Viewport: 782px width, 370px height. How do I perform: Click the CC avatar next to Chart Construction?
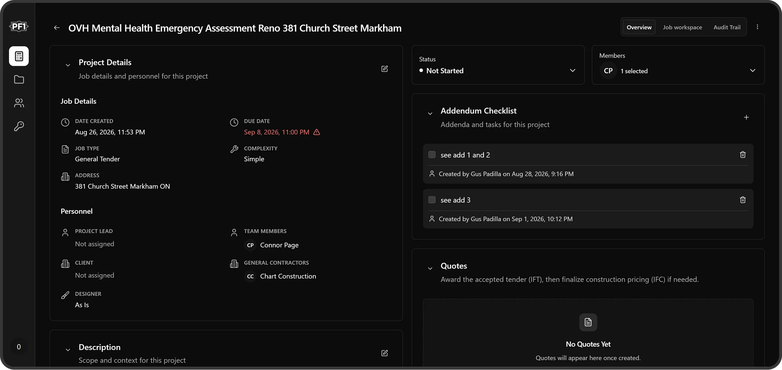[250, 276]
